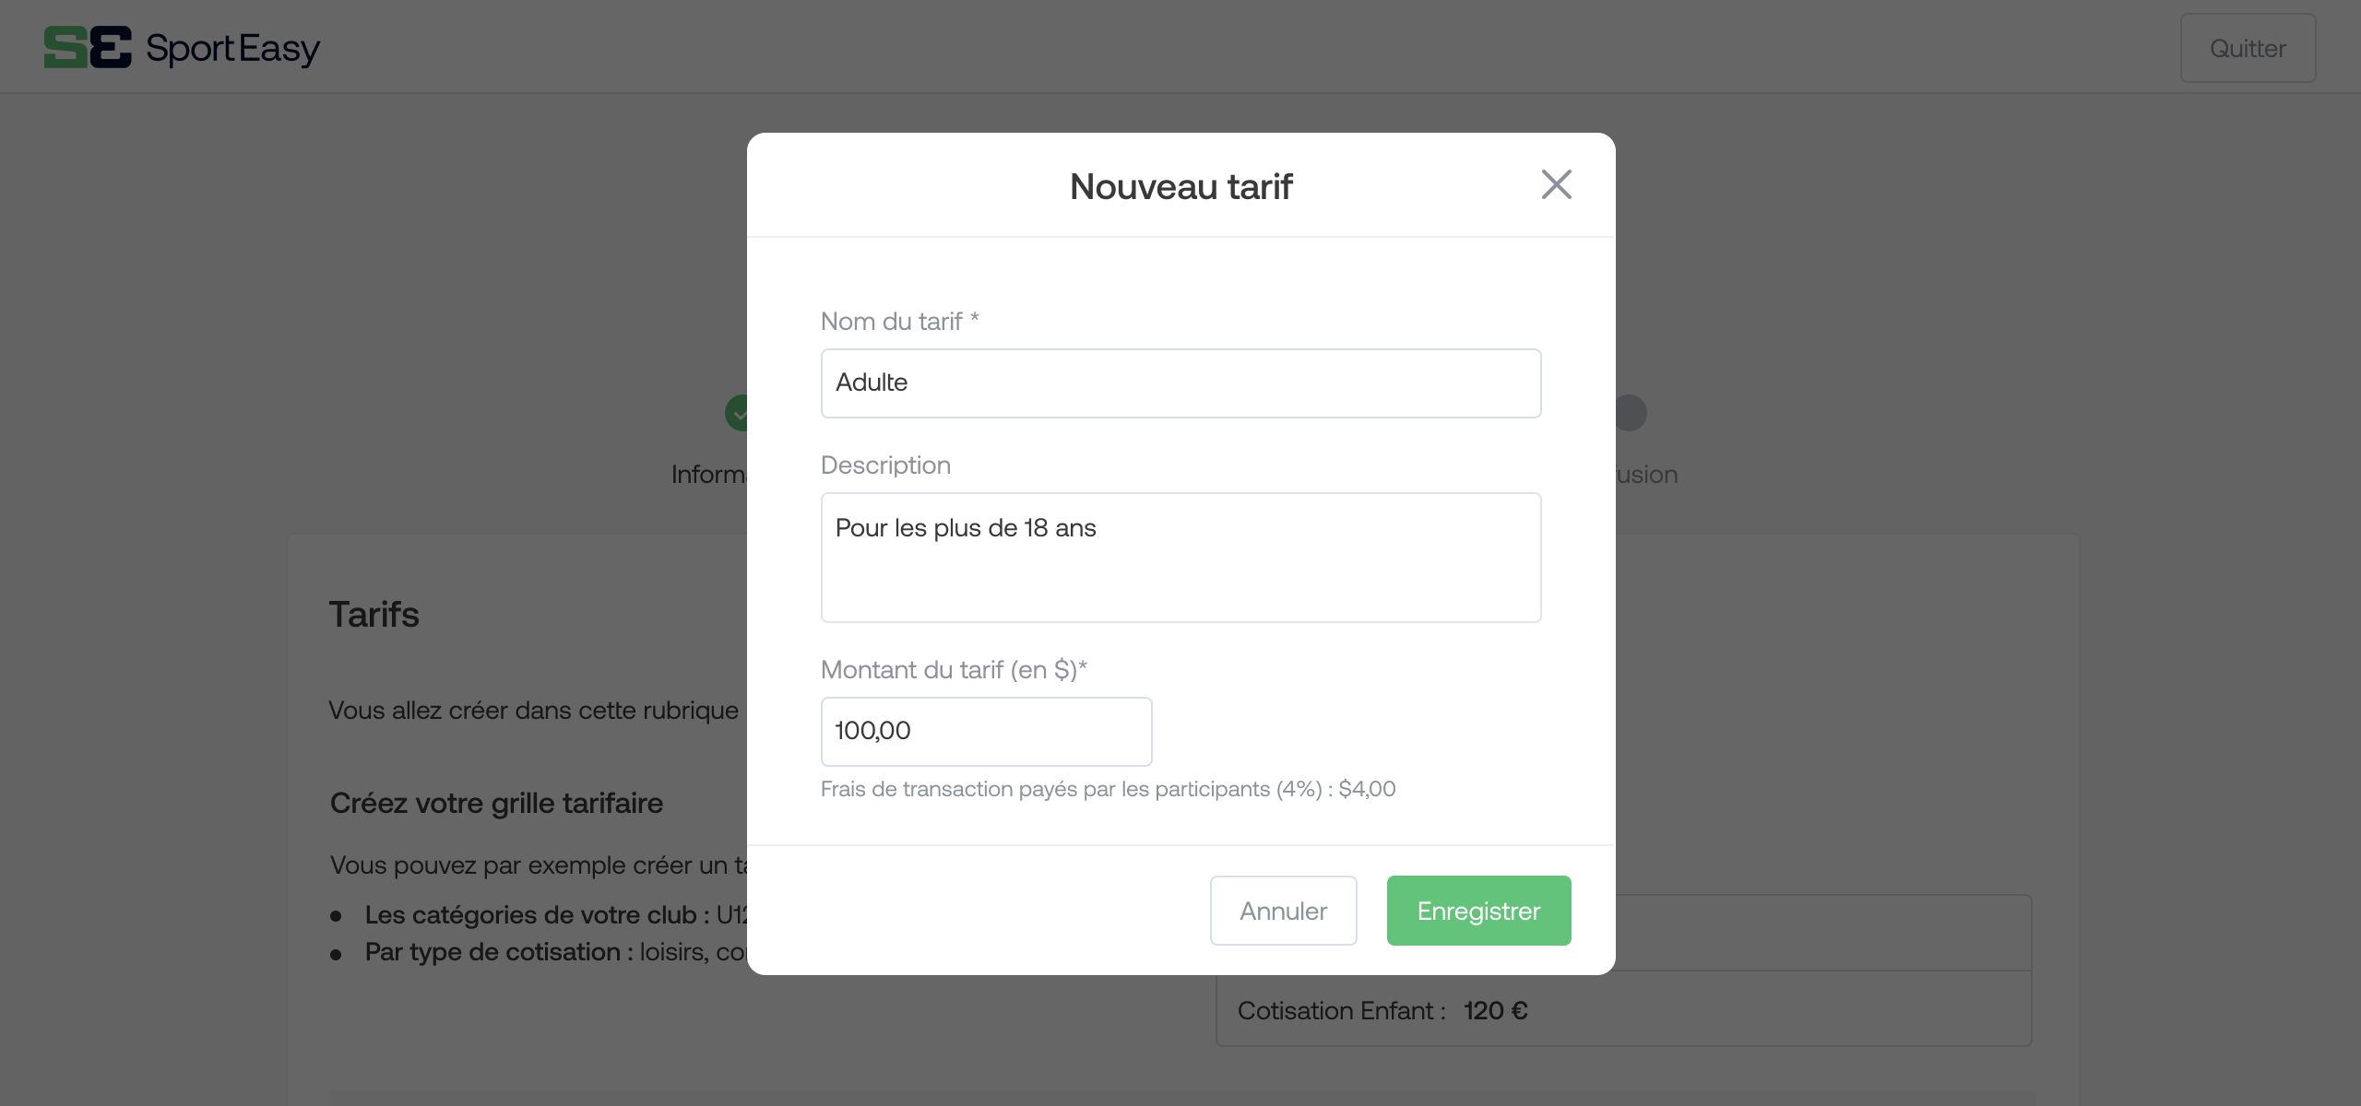Image resolution: width=2361 pixels, height=1106 pixels.
Task: Click the Cotisation Enfant 120 € row
Action: 1623,1010
